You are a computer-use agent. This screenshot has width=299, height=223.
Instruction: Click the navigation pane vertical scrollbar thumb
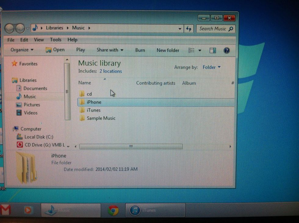coord(67,91)
